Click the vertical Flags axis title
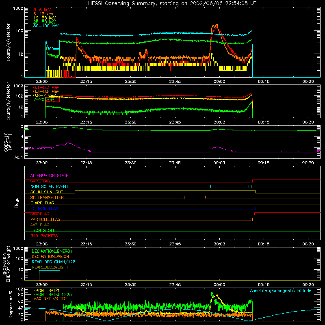Screen dimensions: 325x325 (17, 203)
